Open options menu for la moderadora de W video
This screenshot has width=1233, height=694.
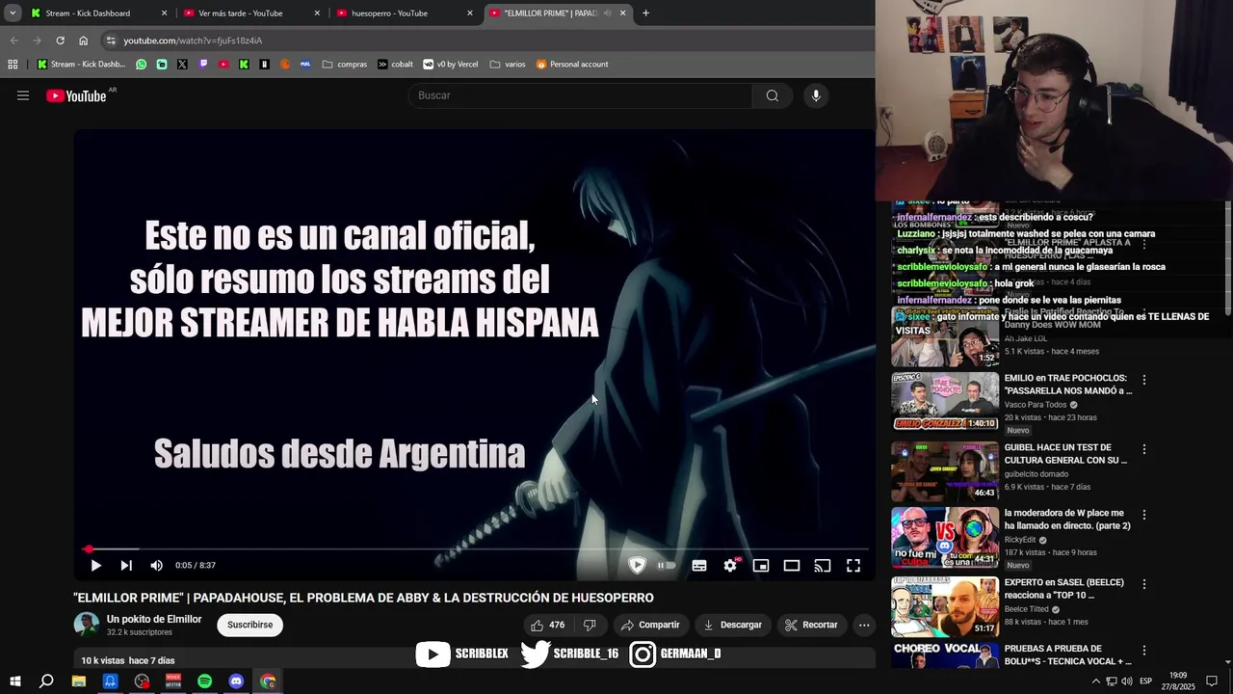pos(1144,516)
